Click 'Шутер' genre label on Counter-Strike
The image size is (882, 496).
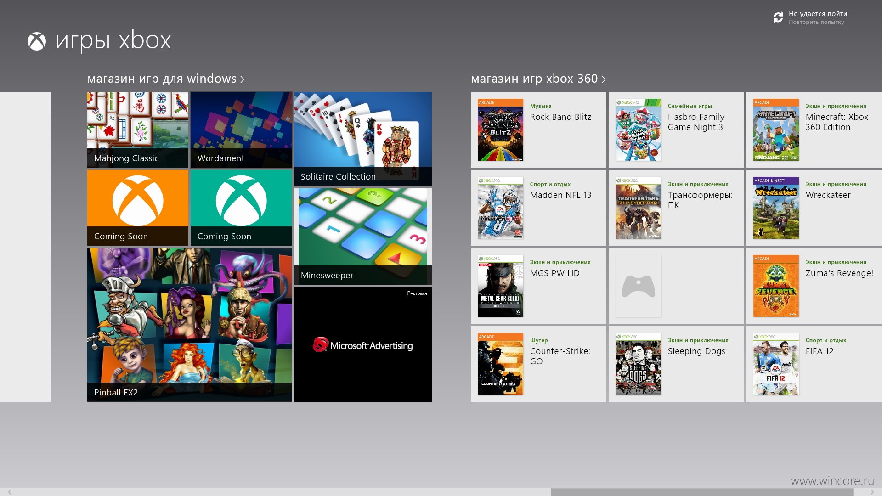pyautogui.click(x=539, y=340)
